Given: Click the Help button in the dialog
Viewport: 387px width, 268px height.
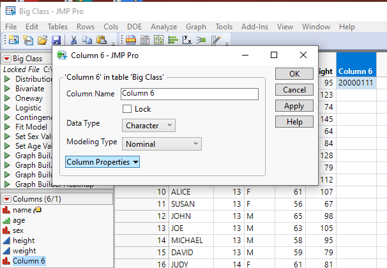Looking at the screenshot, I should point(294,121).
